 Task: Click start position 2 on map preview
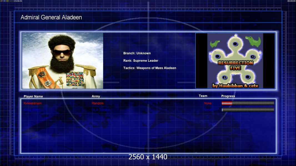[224, 77]
